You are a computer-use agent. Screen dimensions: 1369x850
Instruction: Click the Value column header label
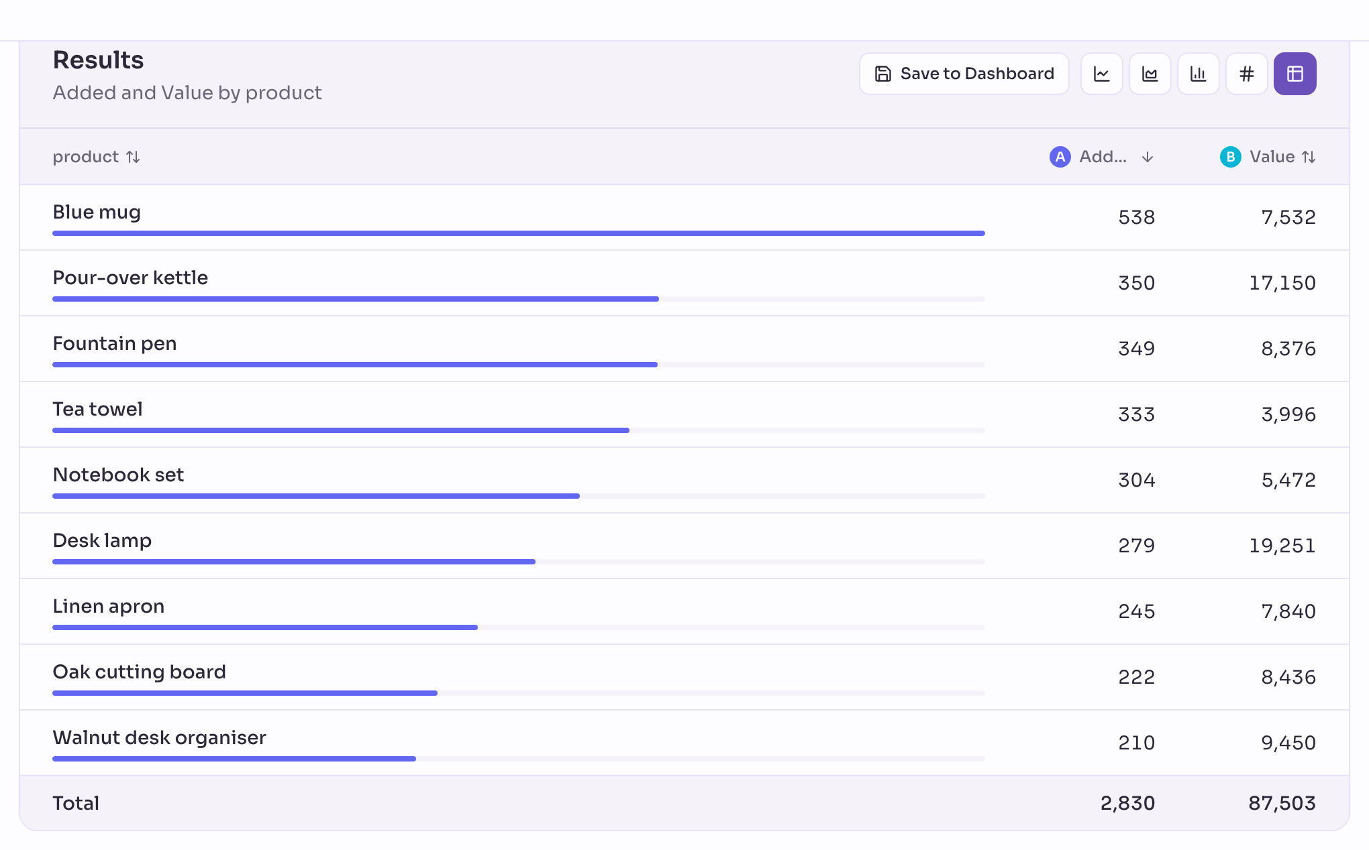1272,157
